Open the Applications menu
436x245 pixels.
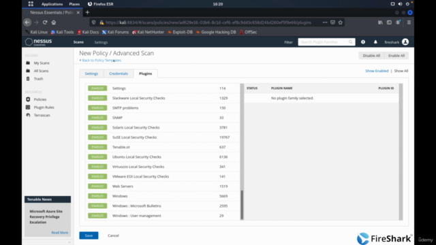(52, 4)
